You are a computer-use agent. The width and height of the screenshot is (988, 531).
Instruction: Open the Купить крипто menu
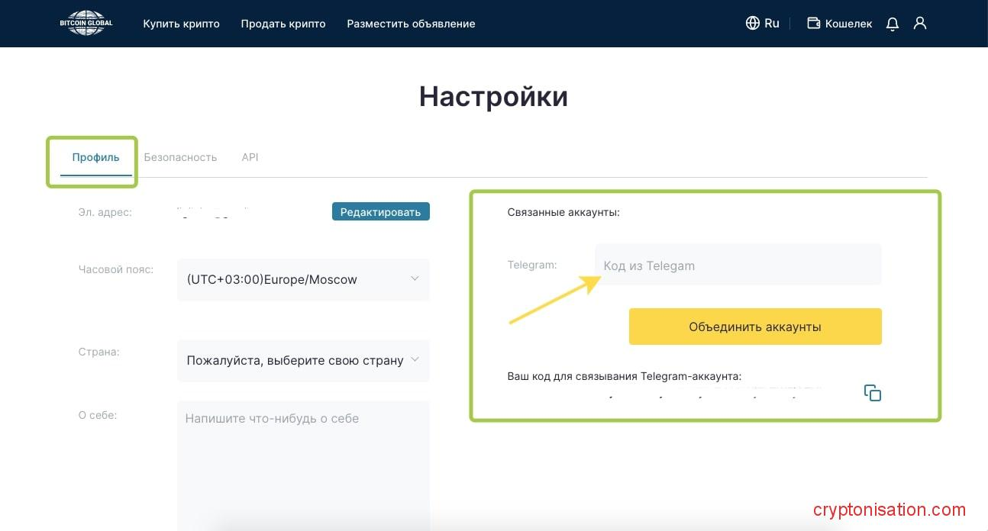click(181, 24)
